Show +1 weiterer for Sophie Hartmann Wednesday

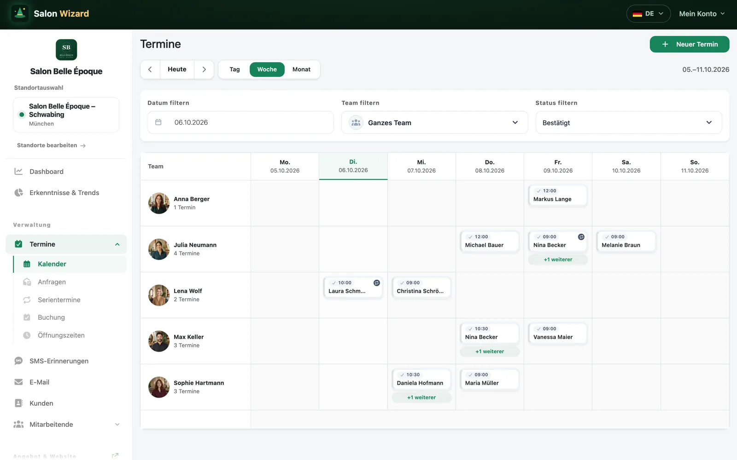click(x=421, y=397)
